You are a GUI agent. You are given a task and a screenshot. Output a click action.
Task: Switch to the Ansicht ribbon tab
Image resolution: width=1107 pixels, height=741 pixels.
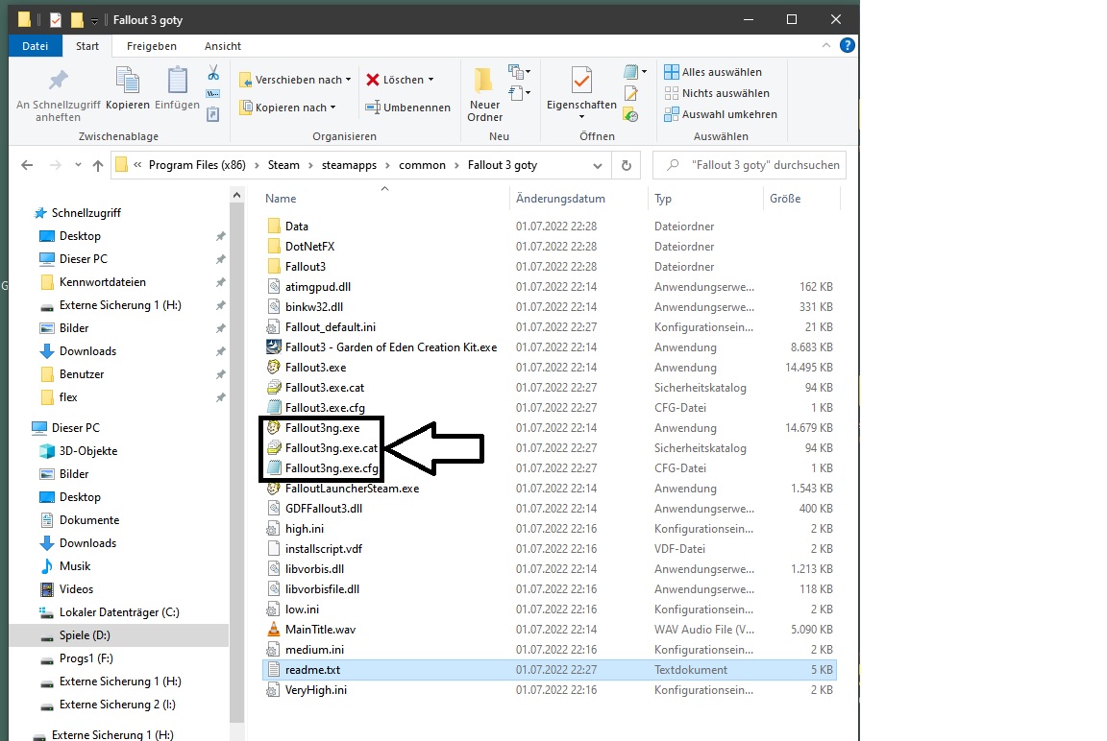[x=223, y=46]
